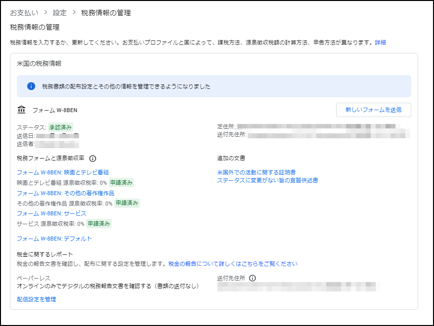Open フォーム W-8BEN: サービス link
Viewport: 434px width, 326px height.
pyautogui.click(x=51, y=213)
